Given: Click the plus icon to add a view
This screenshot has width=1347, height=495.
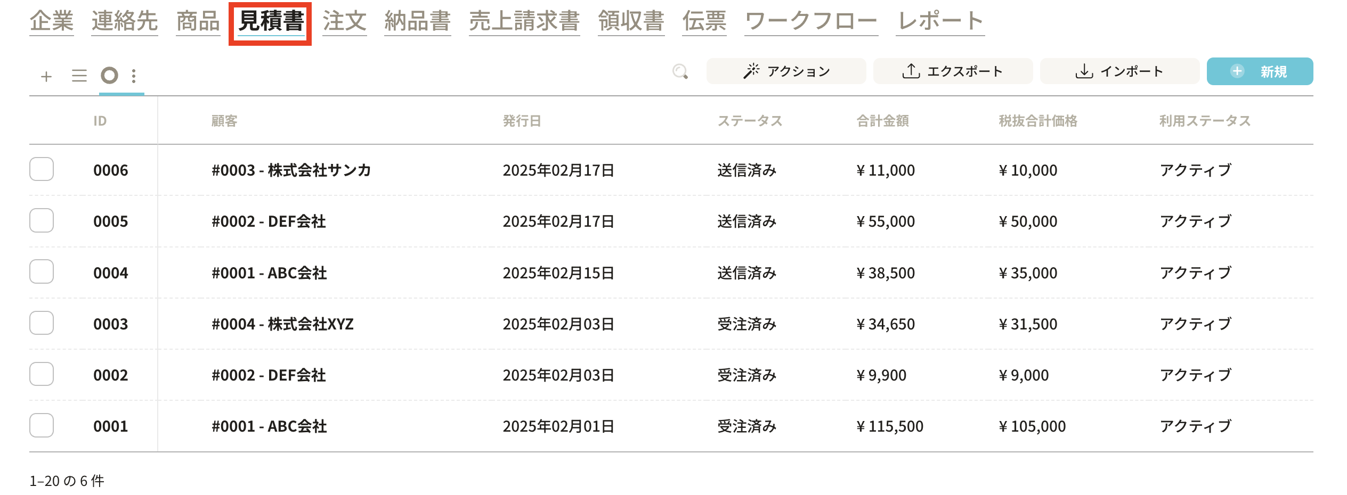Looking at the screenshot, I should point(46,76).
